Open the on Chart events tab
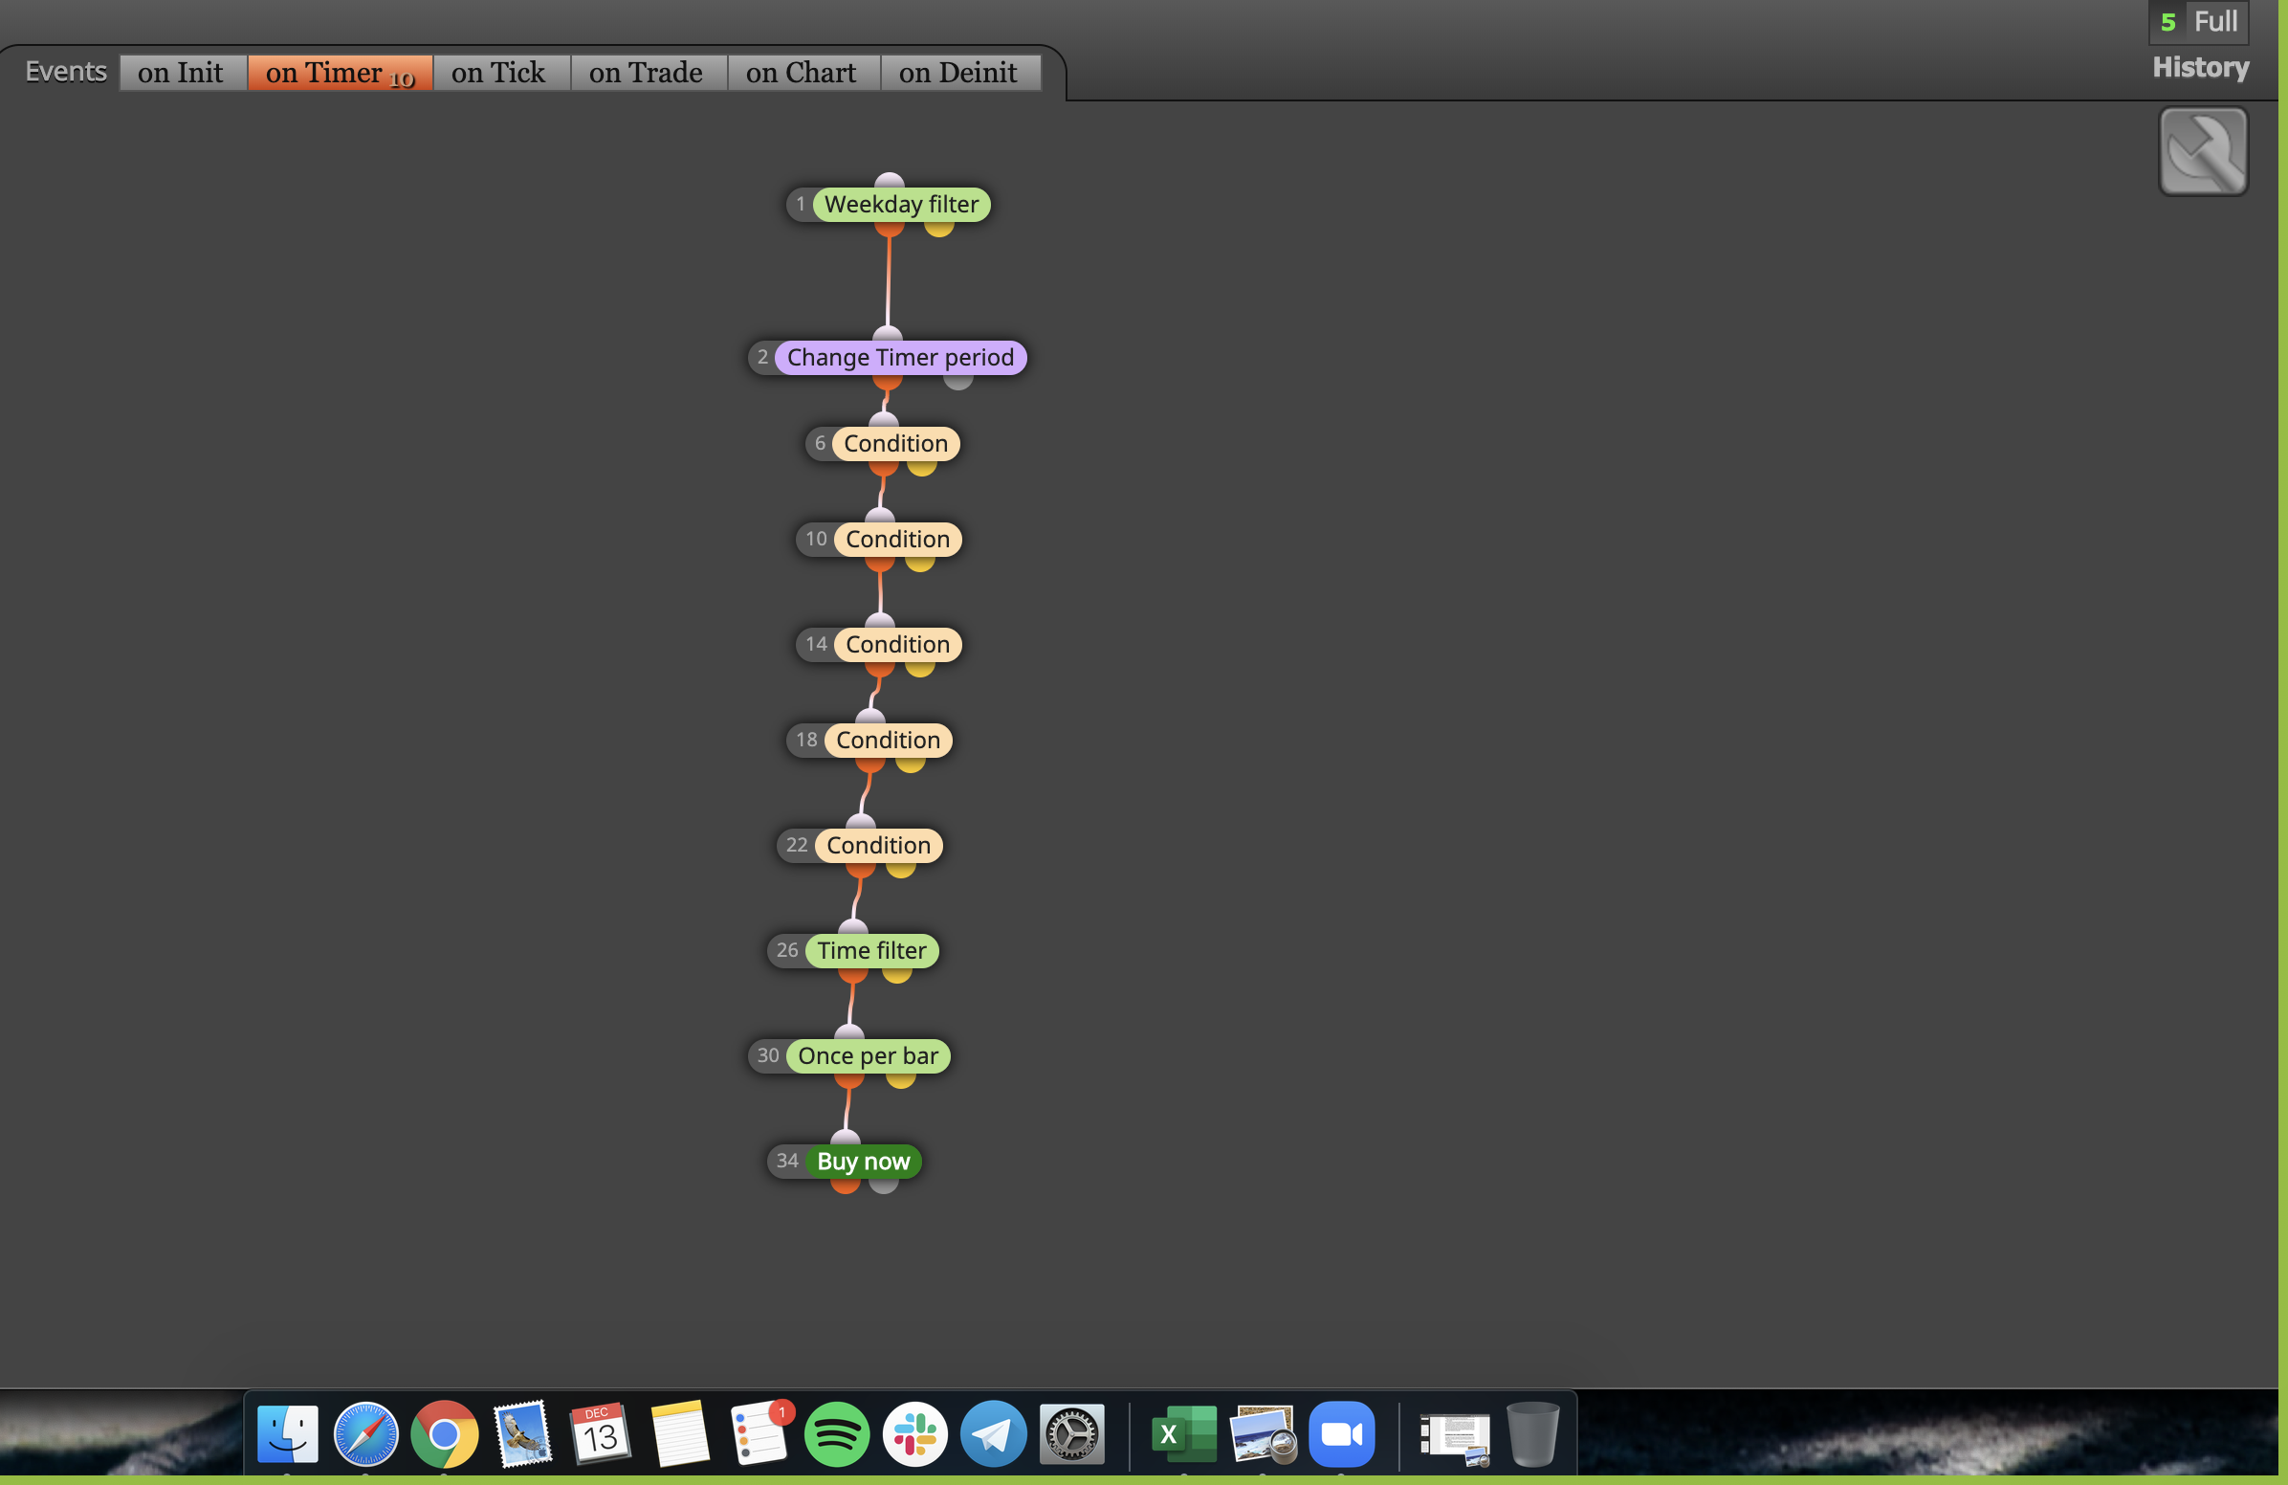Image resolution: width=2288 pixels, height=1485 pixels. point(802,72)
